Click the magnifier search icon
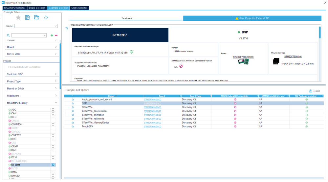The height and width of the screenshot is (182, 328). tap(8, 35)
